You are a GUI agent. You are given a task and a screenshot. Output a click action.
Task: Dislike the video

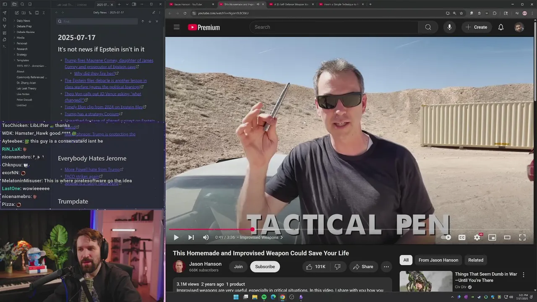click(337, 267)
